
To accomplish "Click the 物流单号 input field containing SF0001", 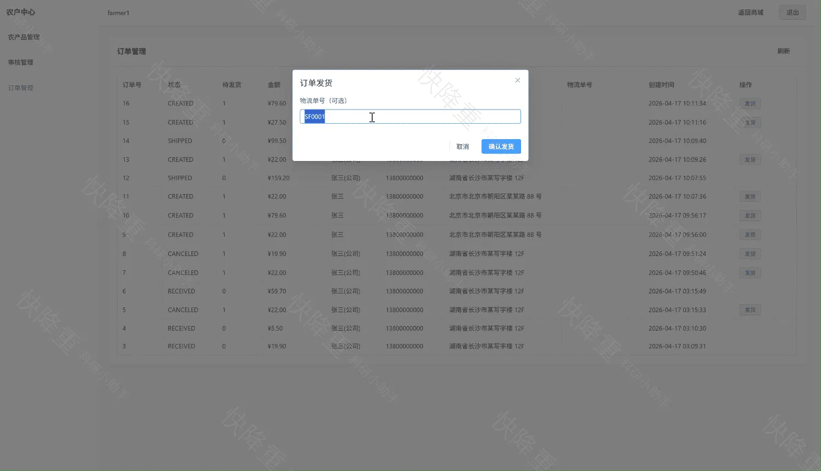I will click(x=410, y=117).
